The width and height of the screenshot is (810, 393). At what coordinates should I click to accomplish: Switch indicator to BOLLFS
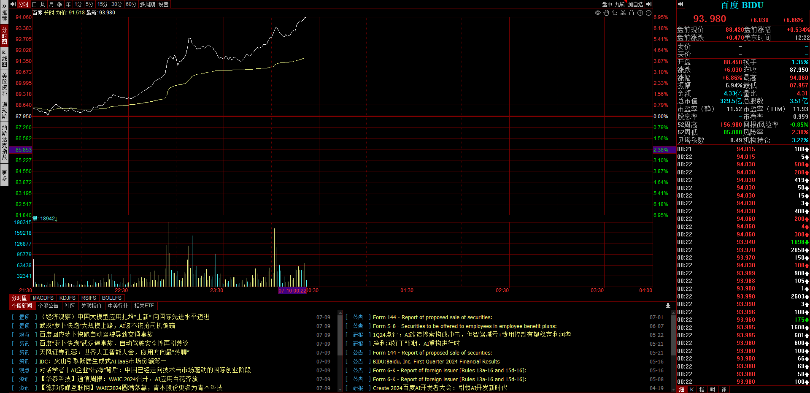[x=112, y=298]
